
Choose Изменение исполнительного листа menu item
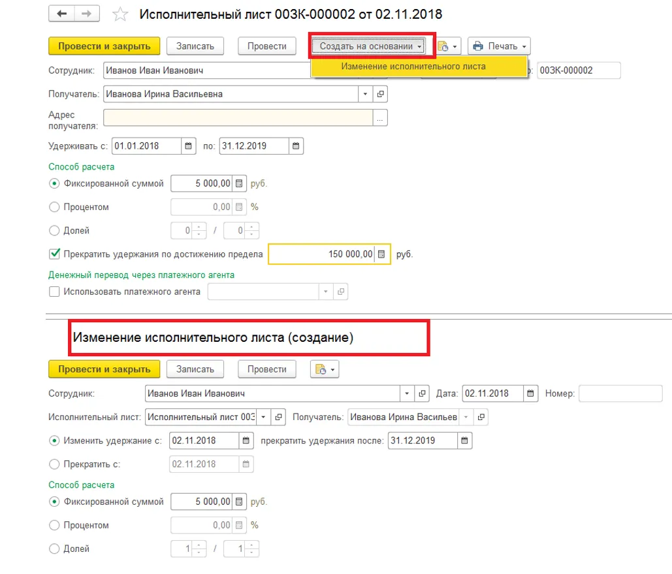click(413, 67)
